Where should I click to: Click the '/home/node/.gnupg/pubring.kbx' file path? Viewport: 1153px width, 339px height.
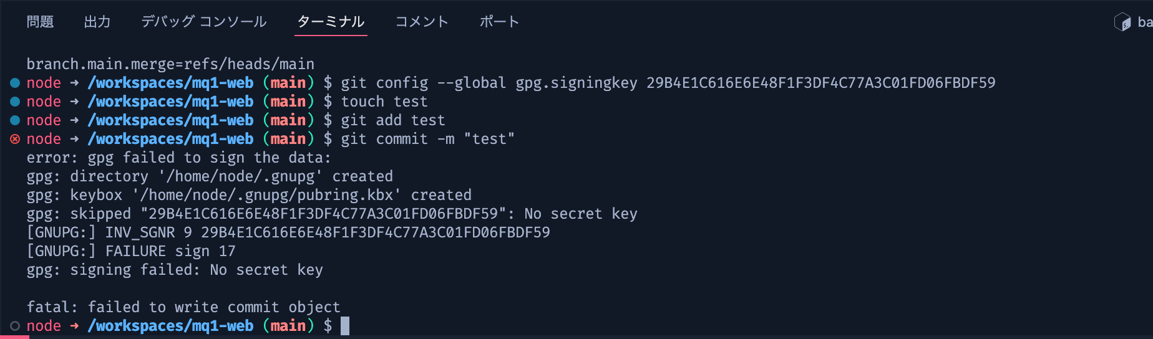tap(266, 195)
